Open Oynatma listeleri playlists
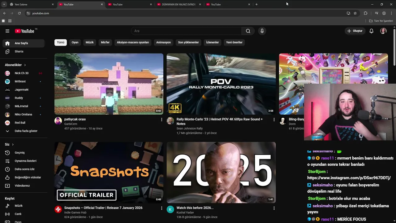Screen dimensions: 396x223 (24, 161)
